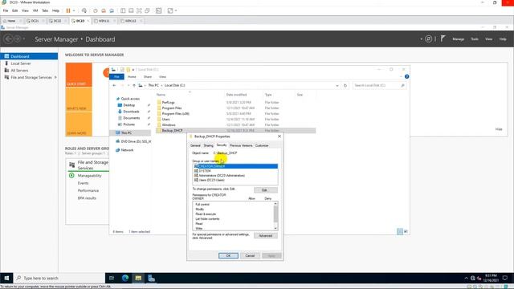Open the Customize tab in Properties

[x=262, y=145]
